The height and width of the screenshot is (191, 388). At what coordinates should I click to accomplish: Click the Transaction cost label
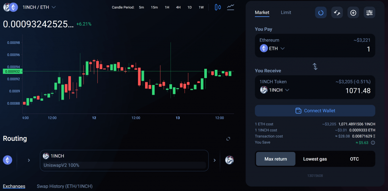click(269, 136)
